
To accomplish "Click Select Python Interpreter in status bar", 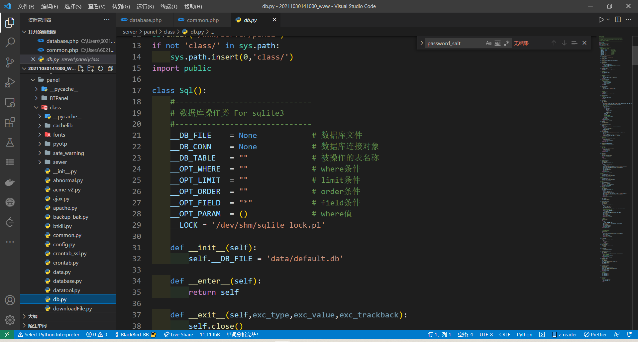I will coord(49,334).
